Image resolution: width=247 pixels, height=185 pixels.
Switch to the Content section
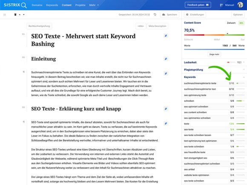point(66,5)
